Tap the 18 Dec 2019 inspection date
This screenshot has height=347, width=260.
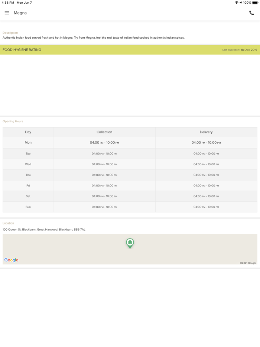249,50
